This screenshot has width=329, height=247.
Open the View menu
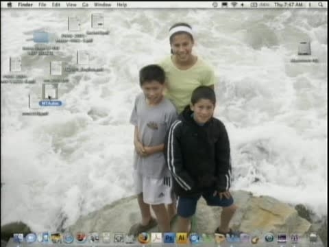71,5
